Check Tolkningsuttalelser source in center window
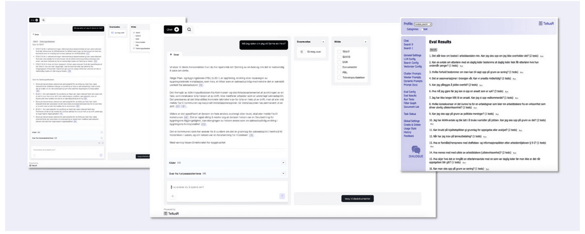585x234 pixels. (339, 77)
